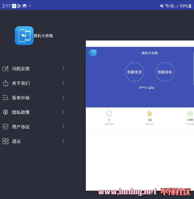Select 版本升级 menu entry

(34, 98)
